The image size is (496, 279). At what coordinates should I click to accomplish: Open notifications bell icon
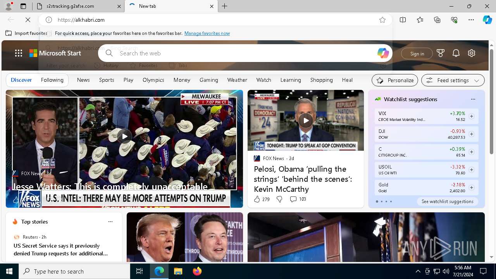coord(456,53)
